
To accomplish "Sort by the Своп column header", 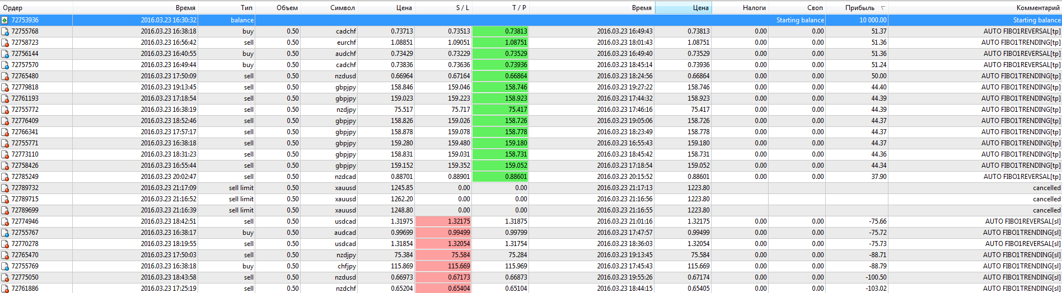I will [797, 8].
